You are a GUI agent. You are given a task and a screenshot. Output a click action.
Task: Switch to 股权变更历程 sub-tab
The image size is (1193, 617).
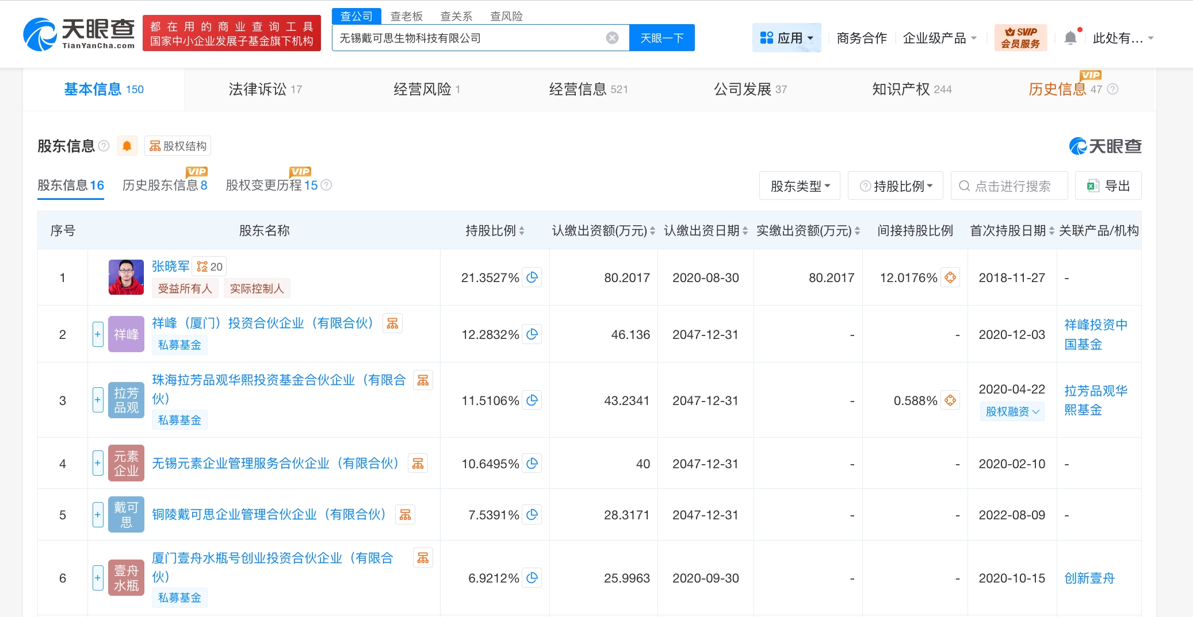coord(272,185)
